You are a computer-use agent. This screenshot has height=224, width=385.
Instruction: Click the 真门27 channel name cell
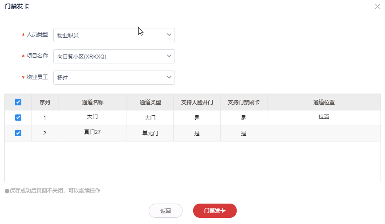point(92,132)
